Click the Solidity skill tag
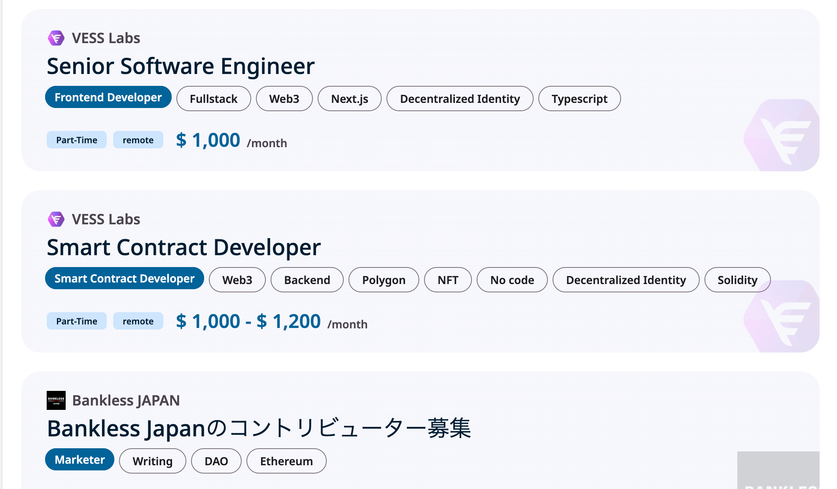This screenshot has height=489, width=837. point(737,280)
